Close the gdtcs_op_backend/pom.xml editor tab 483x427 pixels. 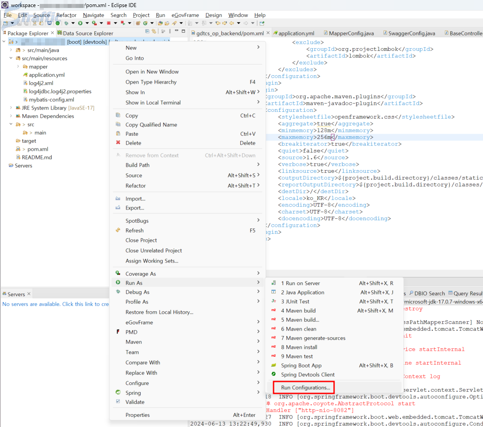coord(268,33)
